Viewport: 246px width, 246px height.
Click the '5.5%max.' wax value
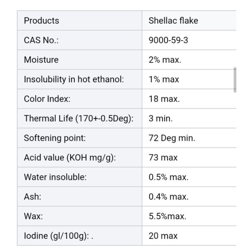click(167, 216)
